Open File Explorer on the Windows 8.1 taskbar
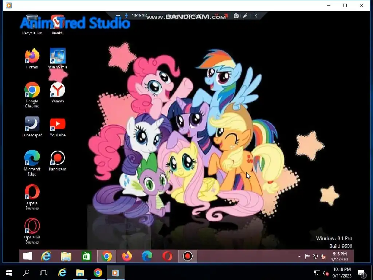The width and height of the screenshot is (373, 280). click(66, 256)
